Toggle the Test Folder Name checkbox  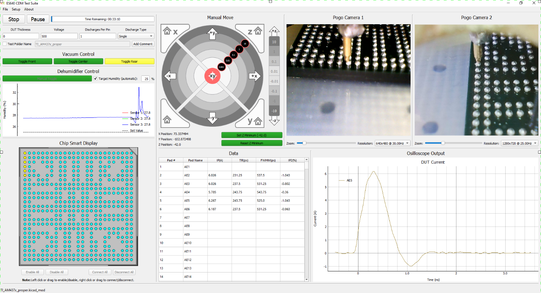coord(4,44)
